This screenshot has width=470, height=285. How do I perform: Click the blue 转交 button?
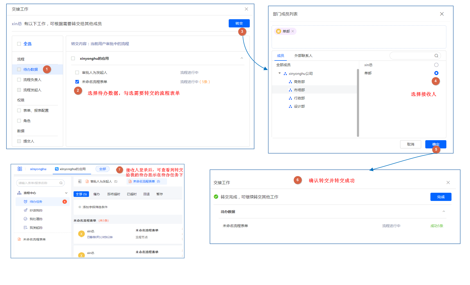click(239, 23)
